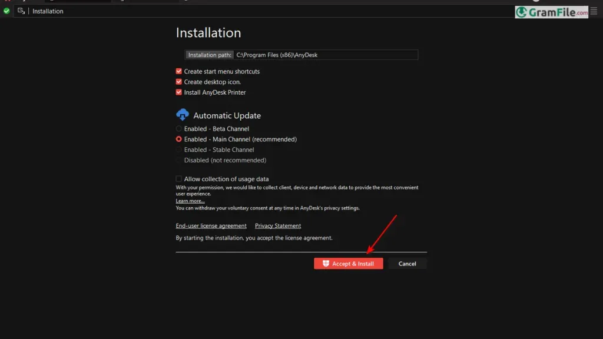This screenshot has height=339, width=603.
Task: Uncheck Install AnyDesk Printer
Action: (x=179, y=92)
